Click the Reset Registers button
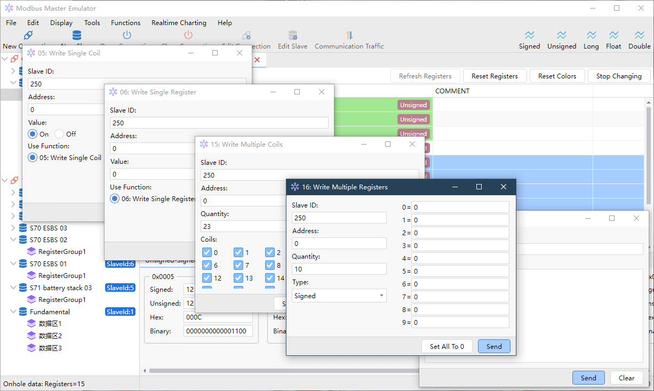 point(495,76)
